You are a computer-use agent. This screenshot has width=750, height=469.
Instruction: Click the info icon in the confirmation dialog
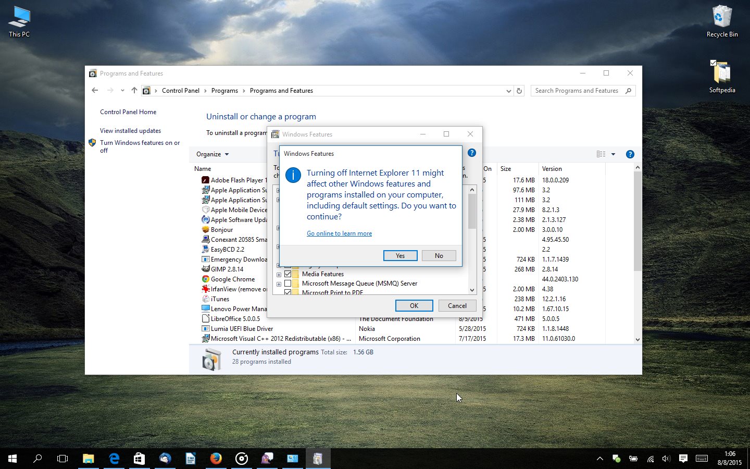pos(293,175)
